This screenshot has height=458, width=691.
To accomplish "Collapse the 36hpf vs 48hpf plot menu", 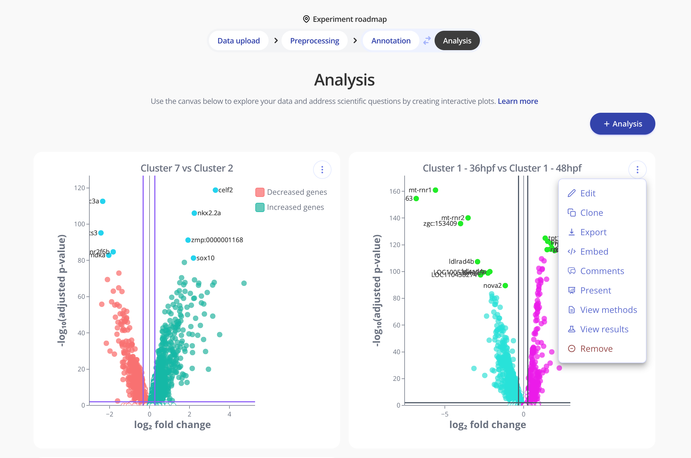I will coord(637,170).
